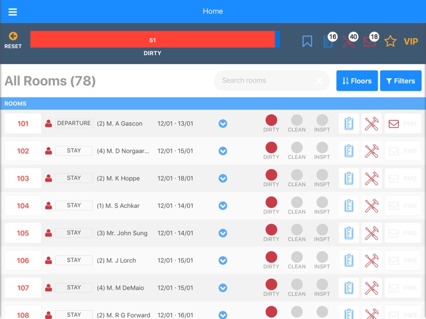The image size is (426, 319).
Task: Click the Floors sort button
Action: point(357,81)
